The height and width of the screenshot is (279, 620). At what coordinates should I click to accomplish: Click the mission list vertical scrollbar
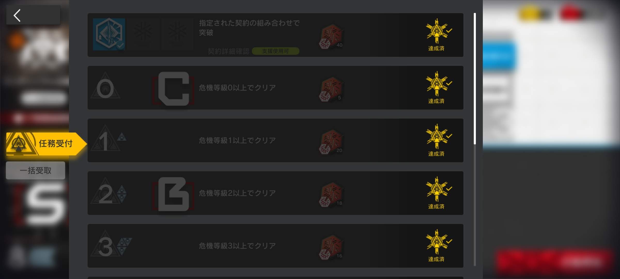475,139
